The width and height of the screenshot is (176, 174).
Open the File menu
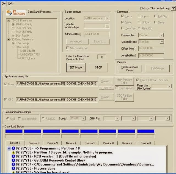[4, 3]
